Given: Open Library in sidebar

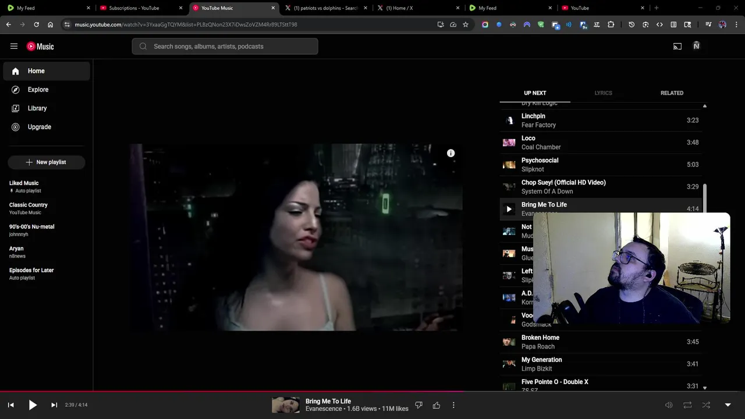Looking at the screenshot, I should tap(47, 108).
